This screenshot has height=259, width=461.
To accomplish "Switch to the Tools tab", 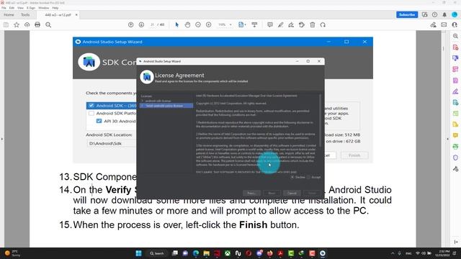I will [x=25, y=14].
